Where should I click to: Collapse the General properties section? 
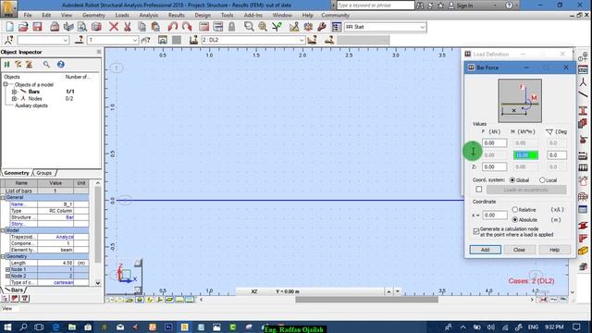[3, 197]
